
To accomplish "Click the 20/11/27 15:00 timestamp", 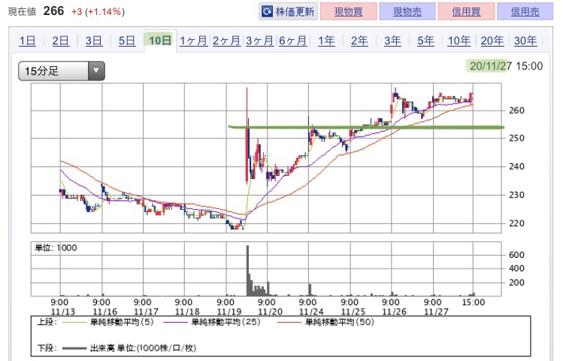I will (506, 65).
